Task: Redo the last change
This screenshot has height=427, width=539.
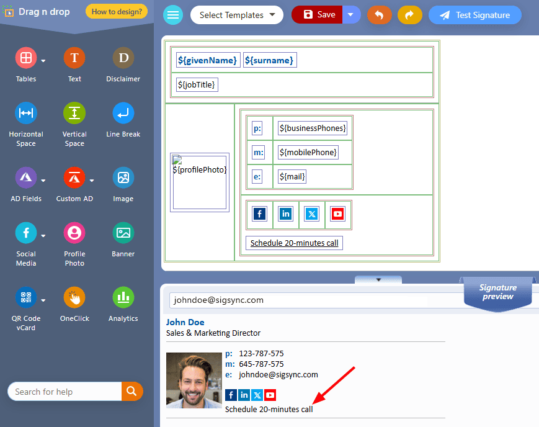Action: tap(410, 15)
